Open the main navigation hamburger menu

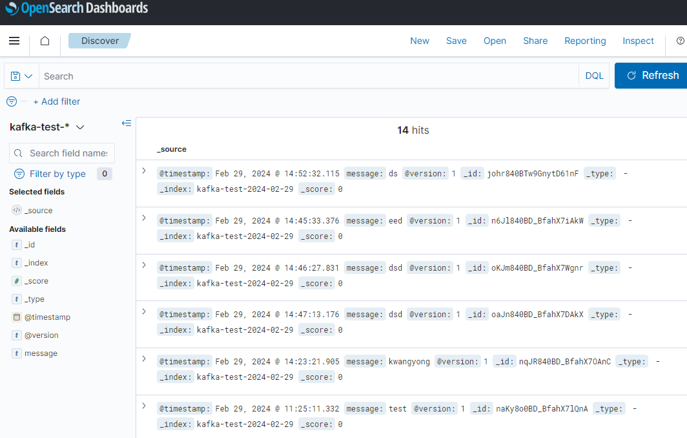point(14,40)
